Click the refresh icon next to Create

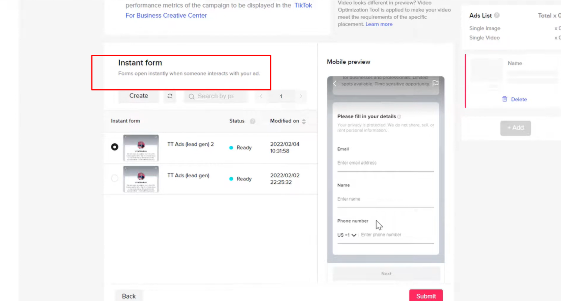(170, 96)
